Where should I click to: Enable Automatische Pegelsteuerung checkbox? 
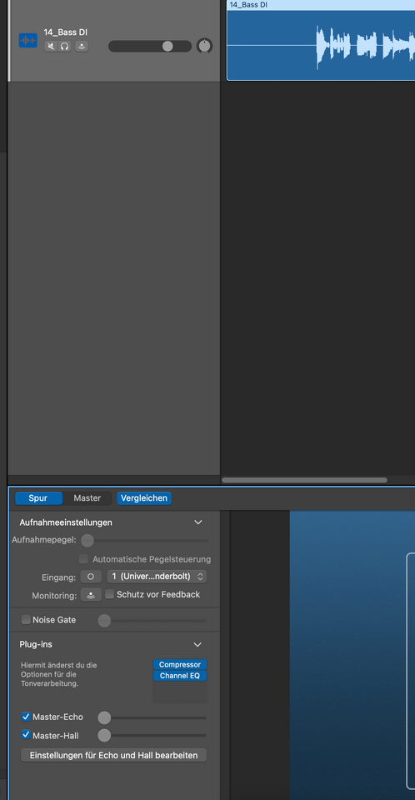[x=83, y=559]
